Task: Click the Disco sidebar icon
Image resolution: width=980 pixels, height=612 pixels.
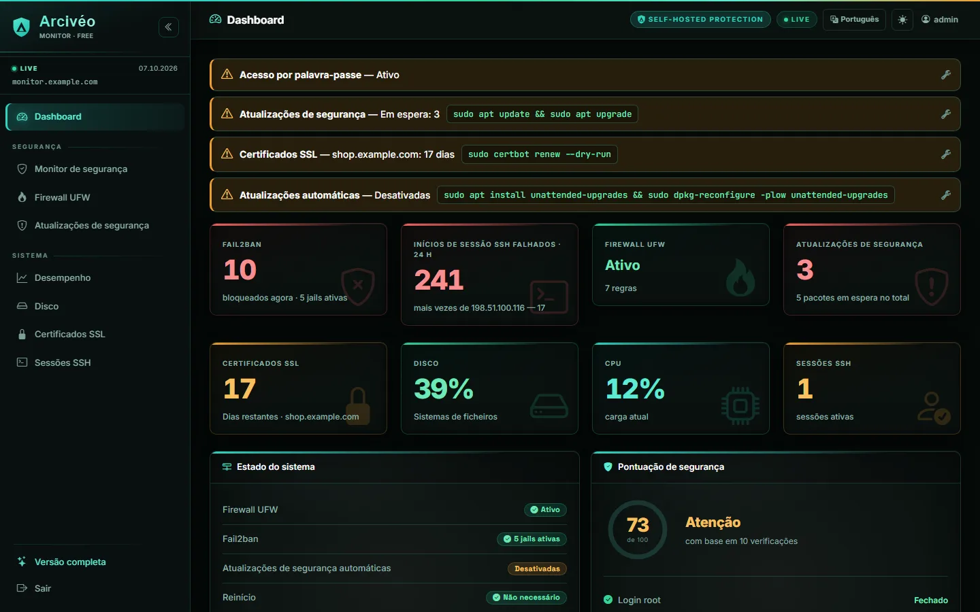Action: click(22, 307)
